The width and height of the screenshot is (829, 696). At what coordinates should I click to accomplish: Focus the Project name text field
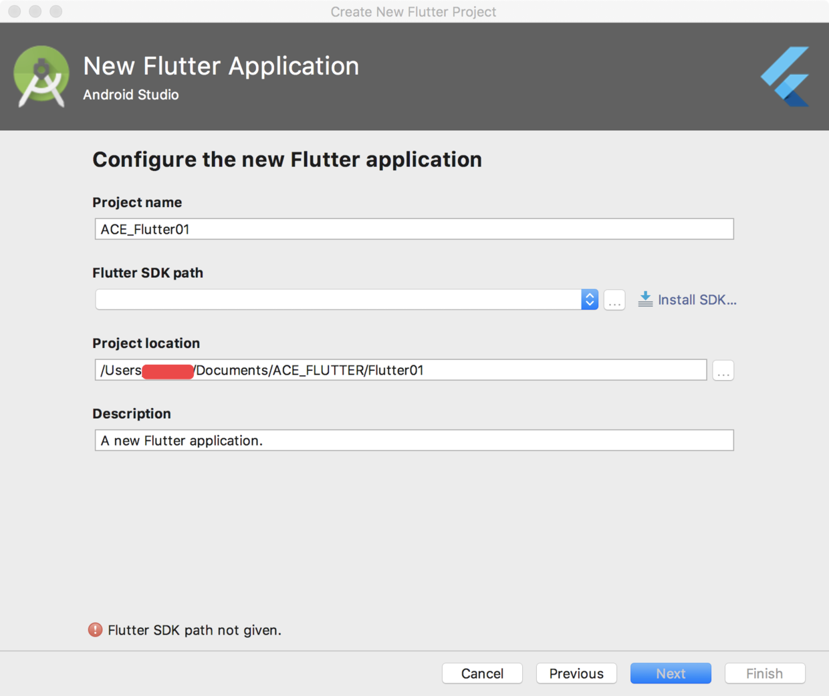pyautogui.click(x=414, y=229)
